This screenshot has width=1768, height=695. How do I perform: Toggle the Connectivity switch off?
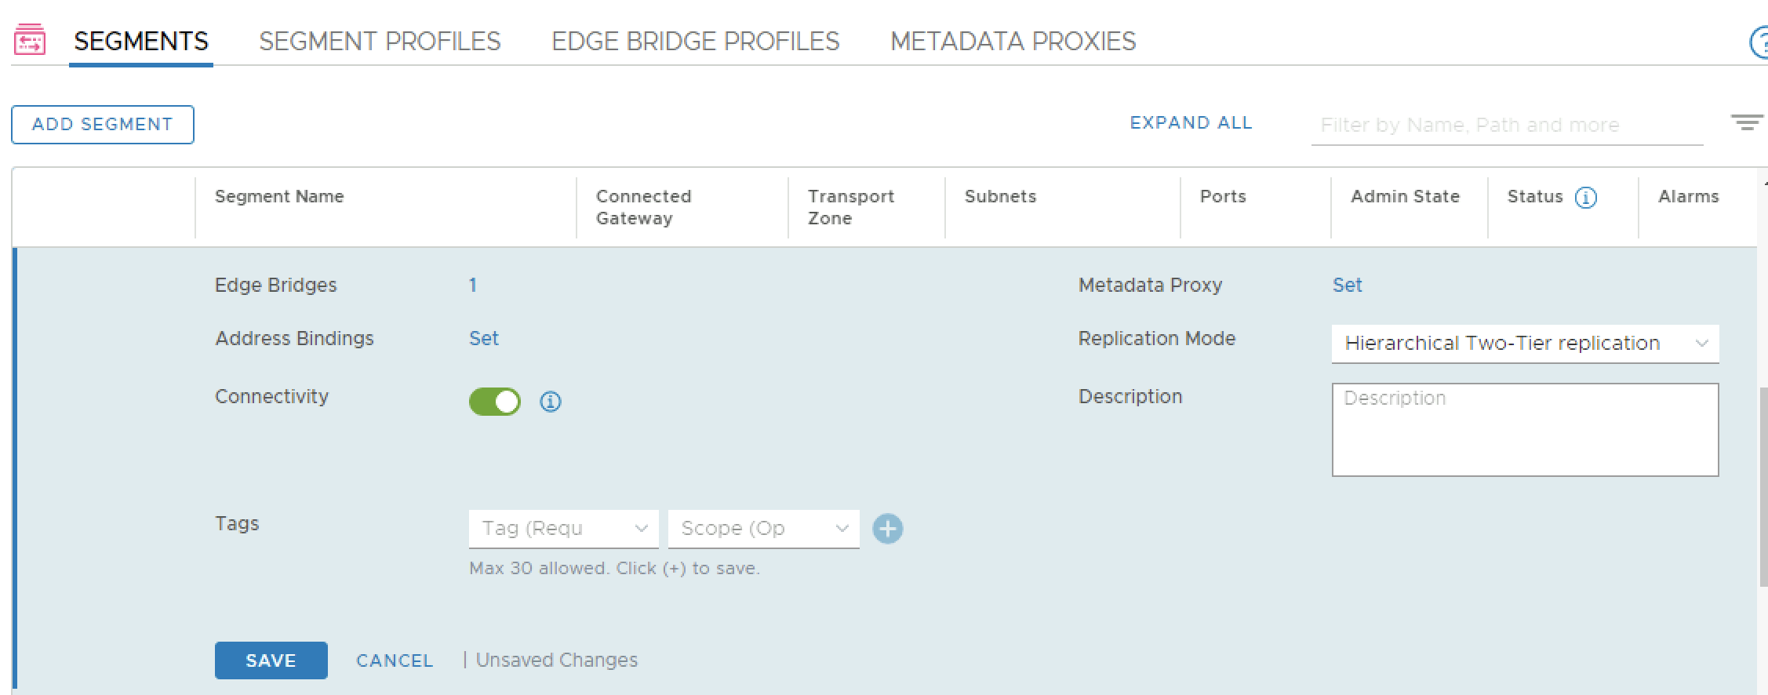[x=495, y=402]
